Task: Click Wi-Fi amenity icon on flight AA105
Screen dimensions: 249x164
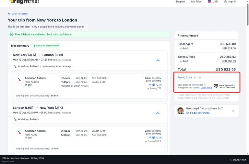Action: click(x=150, y=137)
